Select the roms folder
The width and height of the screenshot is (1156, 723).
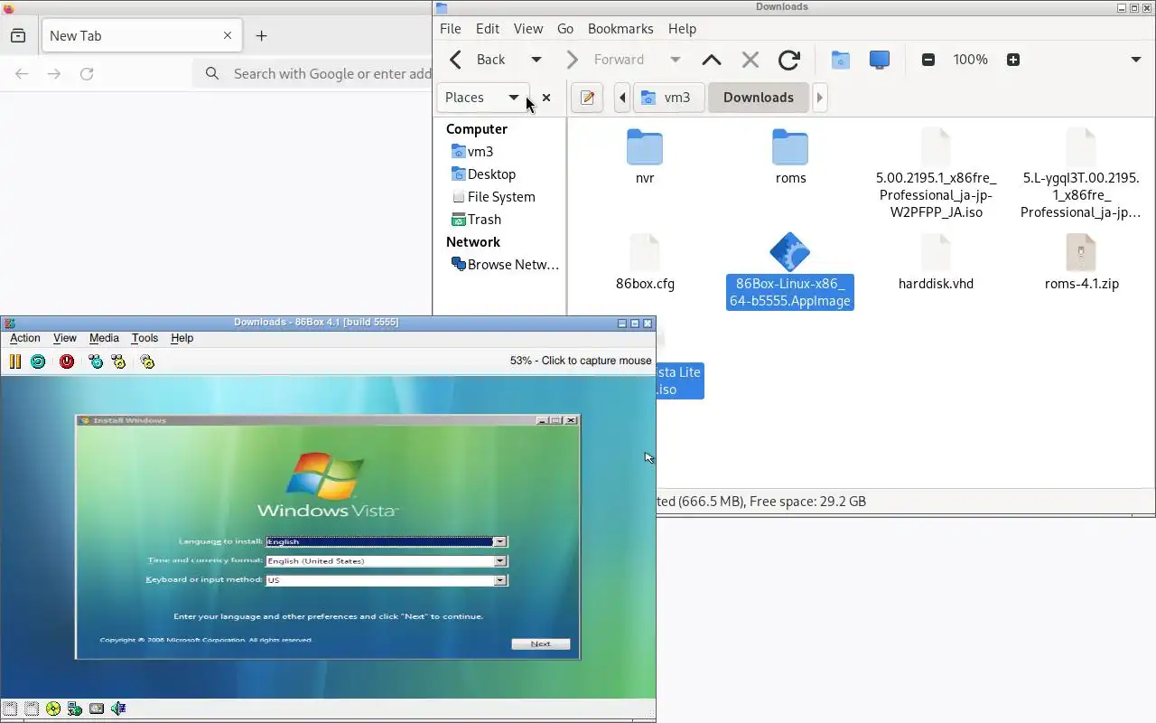pyautogui.click(x=790, y=156)
